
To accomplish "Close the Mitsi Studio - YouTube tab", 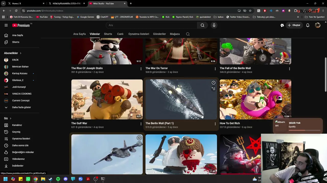I will (x=125, y=4).
